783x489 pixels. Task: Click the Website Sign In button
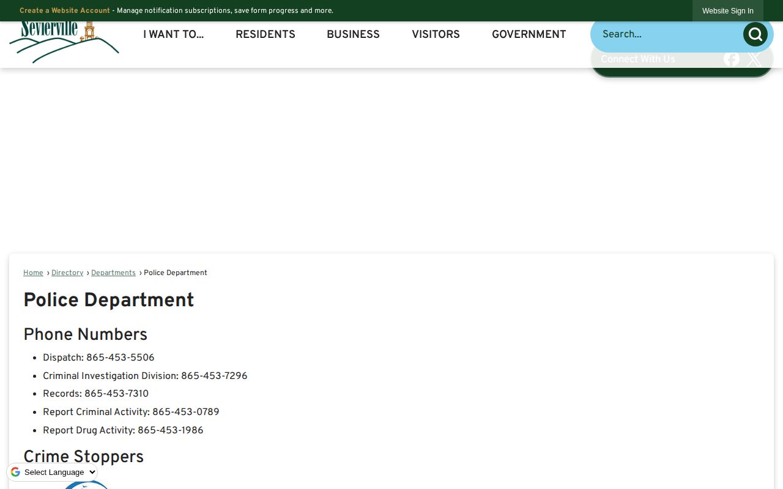point(728,11)
